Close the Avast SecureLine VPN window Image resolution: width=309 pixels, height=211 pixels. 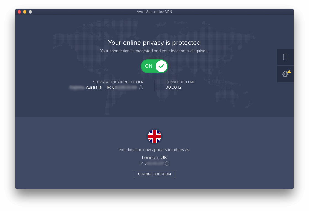[x=19, y=12]
